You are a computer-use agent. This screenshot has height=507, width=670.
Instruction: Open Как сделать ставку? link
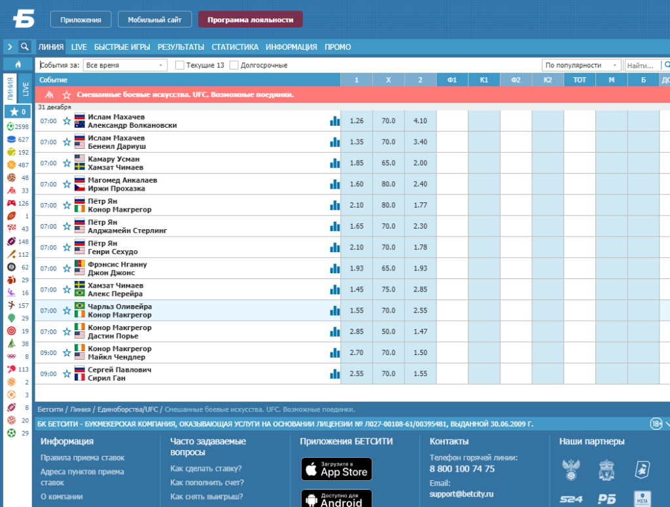pyautogui.click(x=206, y=468)
